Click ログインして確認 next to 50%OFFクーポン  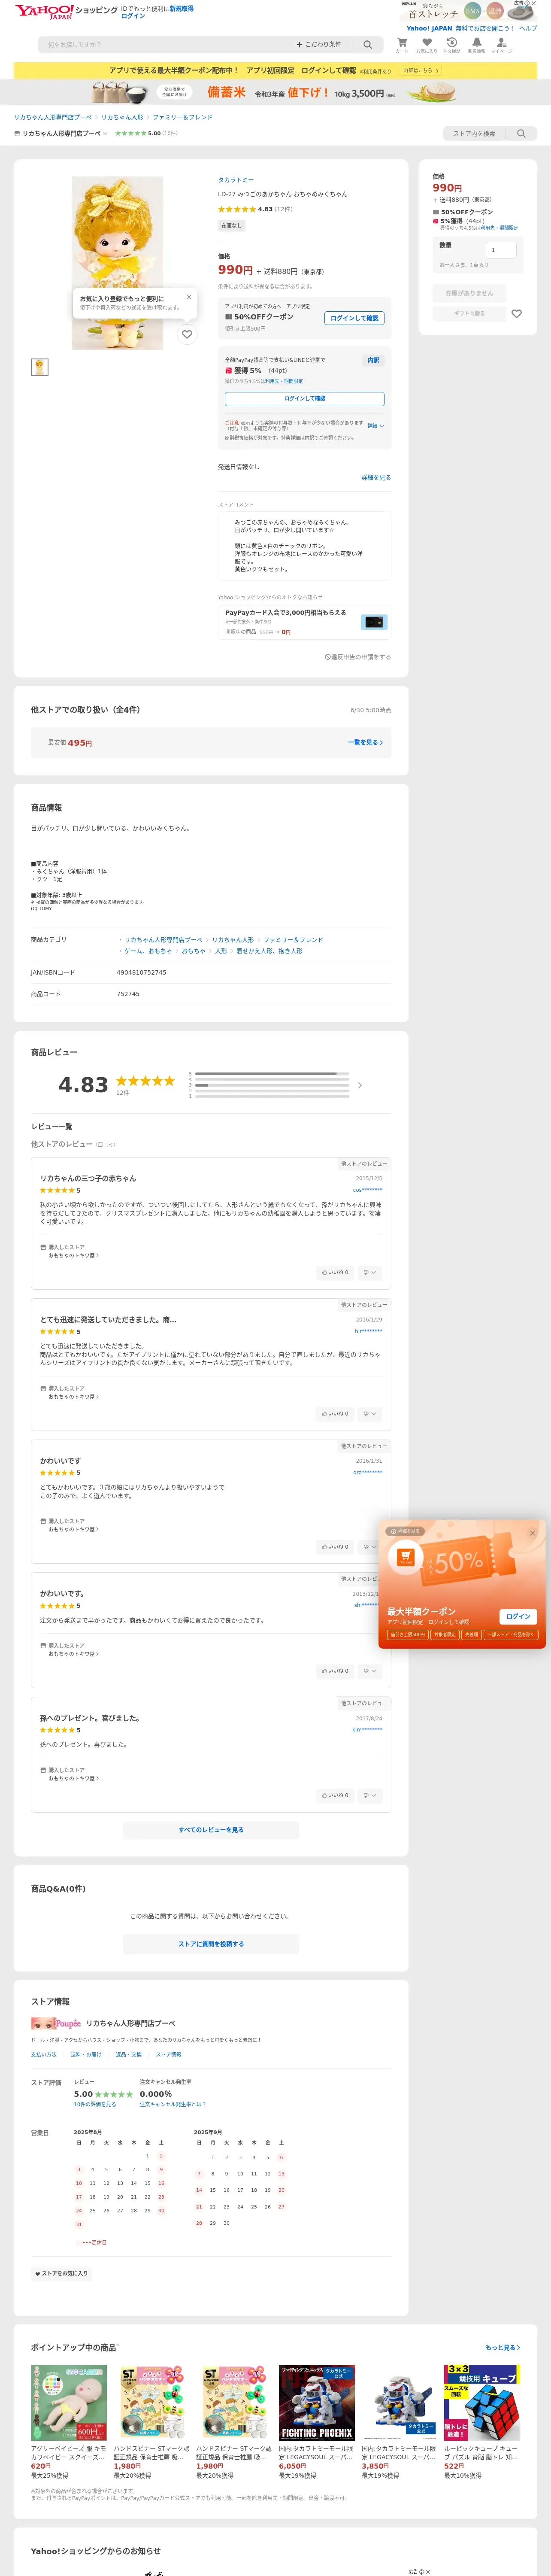point(355,318)
